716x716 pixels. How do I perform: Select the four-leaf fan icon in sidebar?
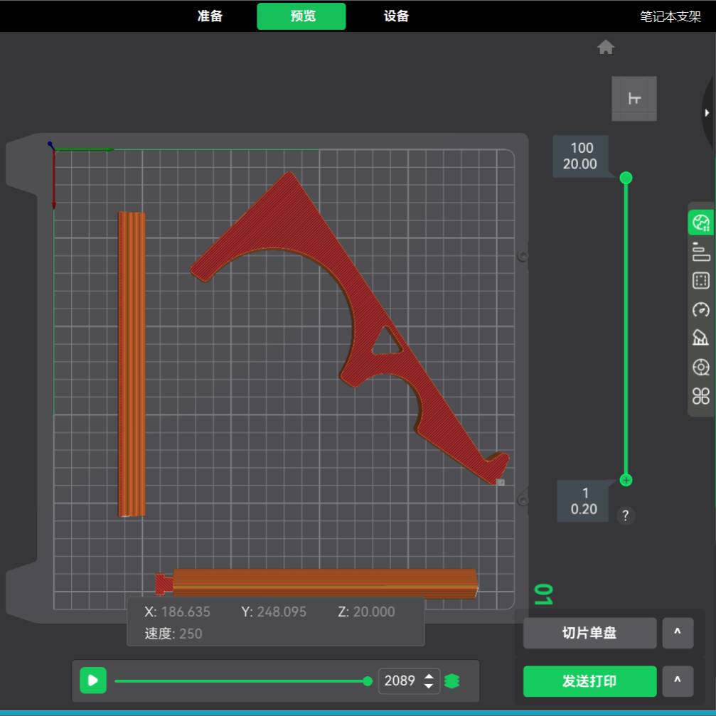701,396
